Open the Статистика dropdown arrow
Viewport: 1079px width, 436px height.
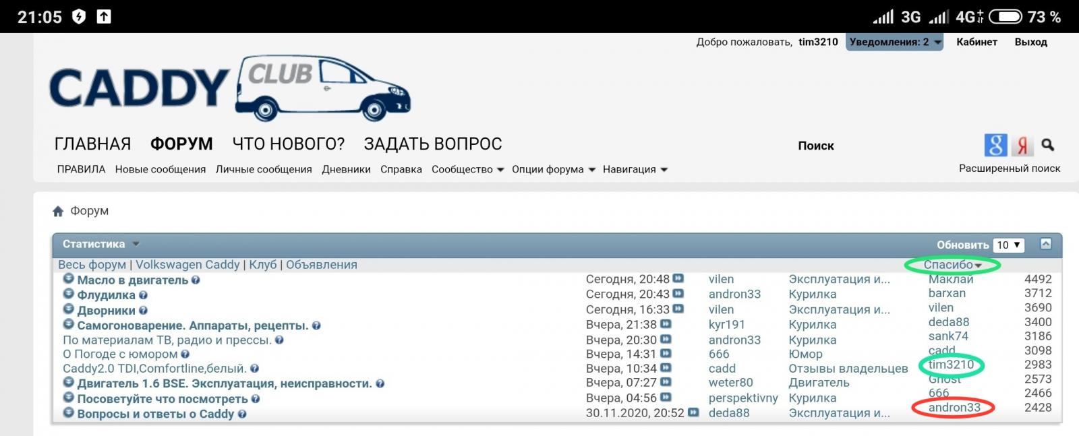point(136,244)
